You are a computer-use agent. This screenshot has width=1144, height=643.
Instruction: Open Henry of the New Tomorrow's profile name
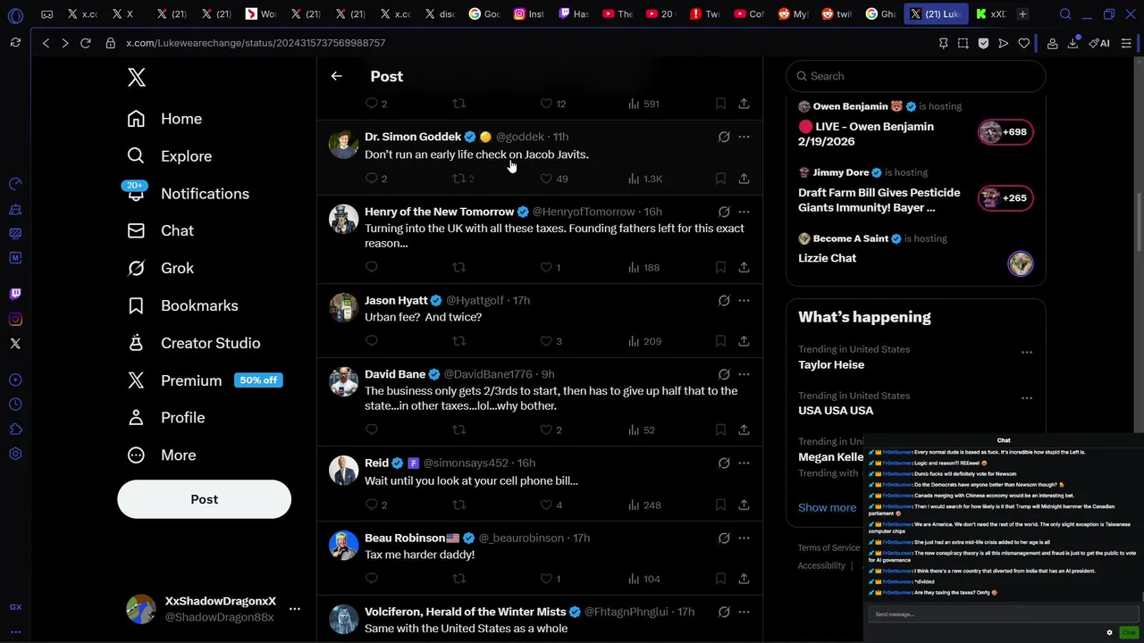coord(439,212)
